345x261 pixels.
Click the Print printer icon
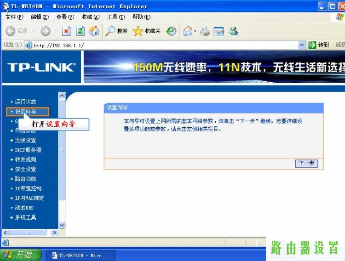point(205,31)
